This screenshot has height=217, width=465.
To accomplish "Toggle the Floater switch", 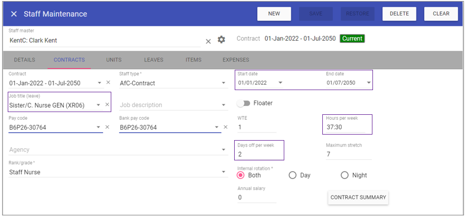I will pyautogui.click(x=244, y=103).
